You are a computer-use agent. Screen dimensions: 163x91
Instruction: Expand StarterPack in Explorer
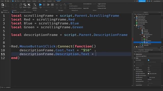134,47
